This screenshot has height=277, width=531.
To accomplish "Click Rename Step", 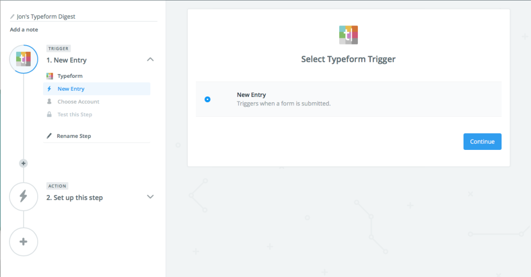I will click(74, 136).
